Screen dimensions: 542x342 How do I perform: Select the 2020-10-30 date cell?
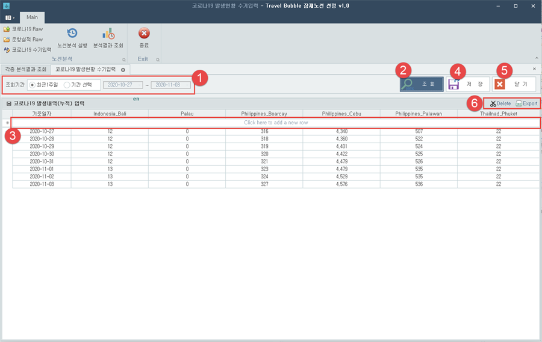coord(42,154)
